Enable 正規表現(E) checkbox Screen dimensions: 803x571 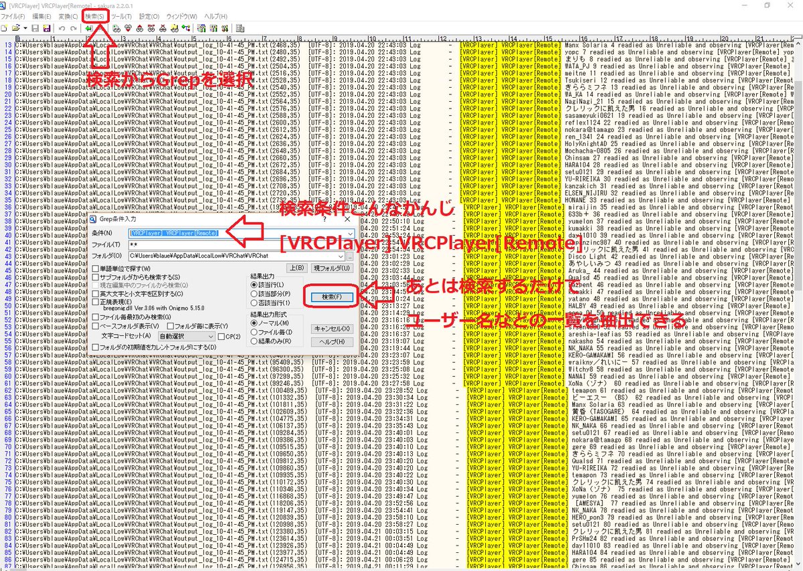click(94, 302)
